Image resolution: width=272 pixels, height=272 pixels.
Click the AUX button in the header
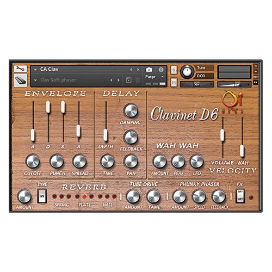(256, 77)
